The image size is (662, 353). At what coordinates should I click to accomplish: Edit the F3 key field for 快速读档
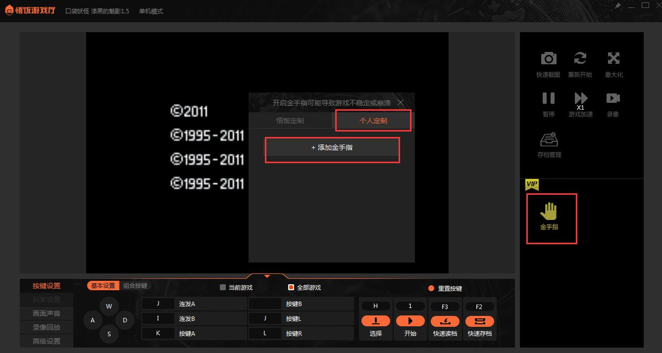pyautogui.click(x=445, y=307)
